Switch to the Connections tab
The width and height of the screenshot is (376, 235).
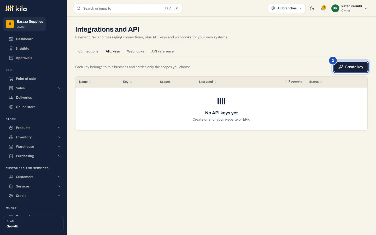pos(88,51)
